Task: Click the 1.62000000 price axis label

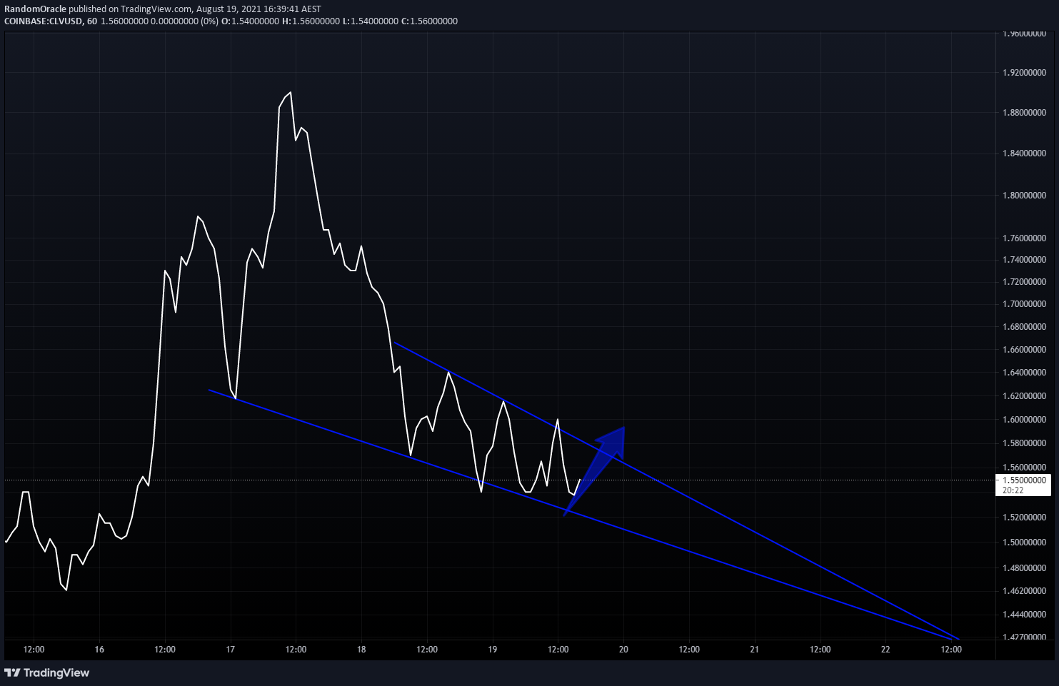Action: [1025, 396]
